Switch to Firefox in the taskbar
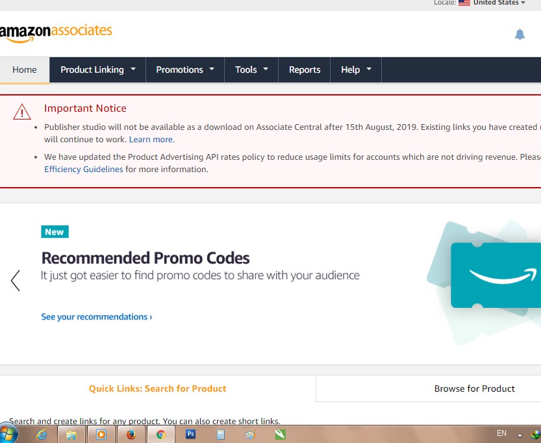 [x=131, y=435]
